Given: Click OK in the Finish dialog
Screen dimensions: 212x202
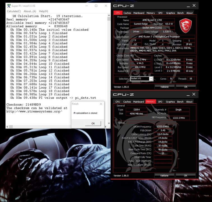Looking at the screenshot, I should (x=93, y=123).
